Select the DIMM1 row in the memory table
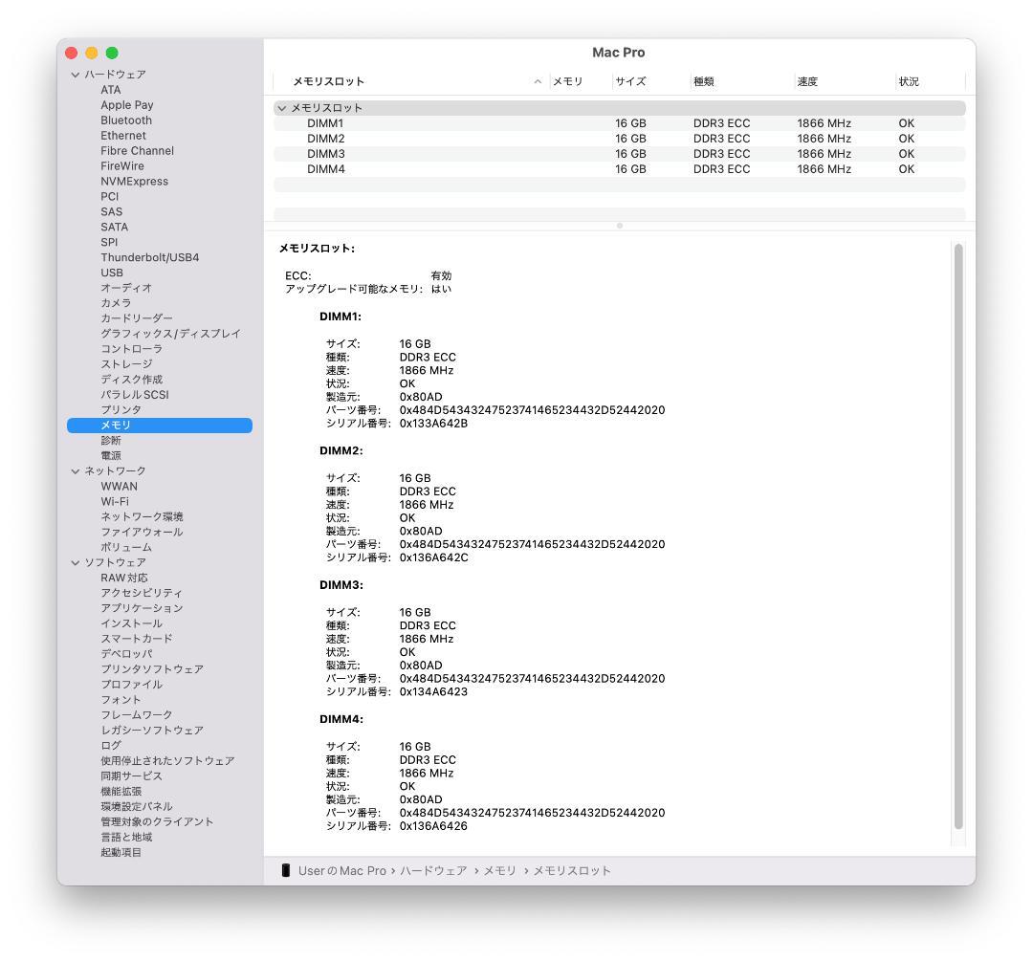 pyautogui.click(x=430, y=122)
